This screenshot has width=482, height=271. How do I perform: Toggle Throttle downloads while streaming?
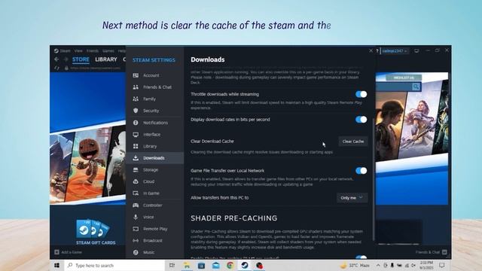[x=361, y=94]
